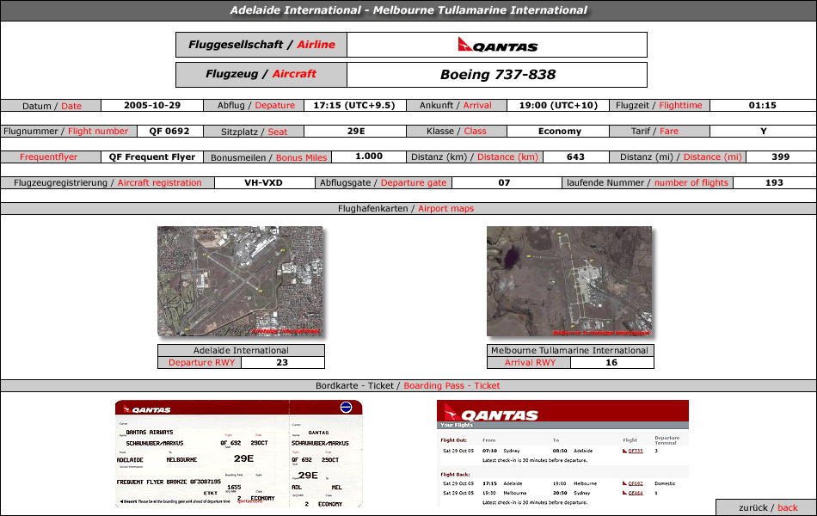Click the distance km value 643
Image resolution: width=817 pixels, height=516 pixels.
point(575,157)
